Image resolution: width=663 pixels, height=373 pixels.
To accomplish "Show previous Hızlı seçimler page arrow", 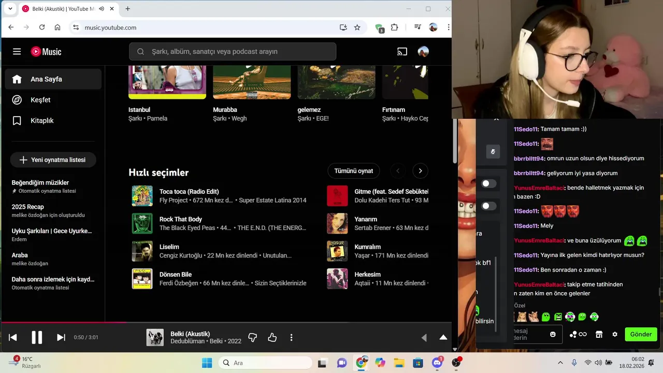I will click(398, 171).
